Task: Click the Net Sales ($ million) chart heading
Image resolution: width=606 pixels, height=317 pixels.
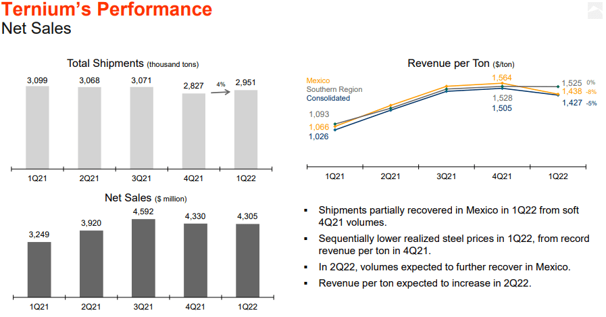Action: pos(146,198)
